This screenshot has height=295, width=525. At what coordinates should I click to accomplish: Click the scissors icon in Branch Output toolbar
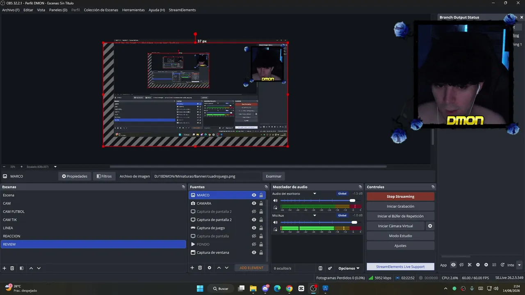click(470, 265)
